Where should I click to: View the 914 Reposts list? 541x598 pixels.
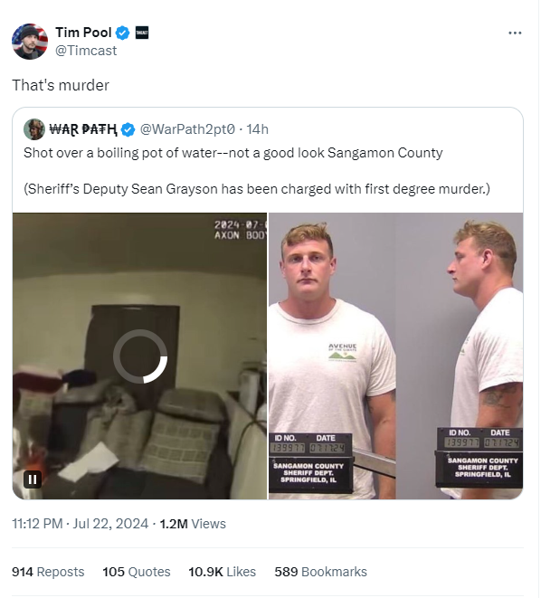(48, 572)
